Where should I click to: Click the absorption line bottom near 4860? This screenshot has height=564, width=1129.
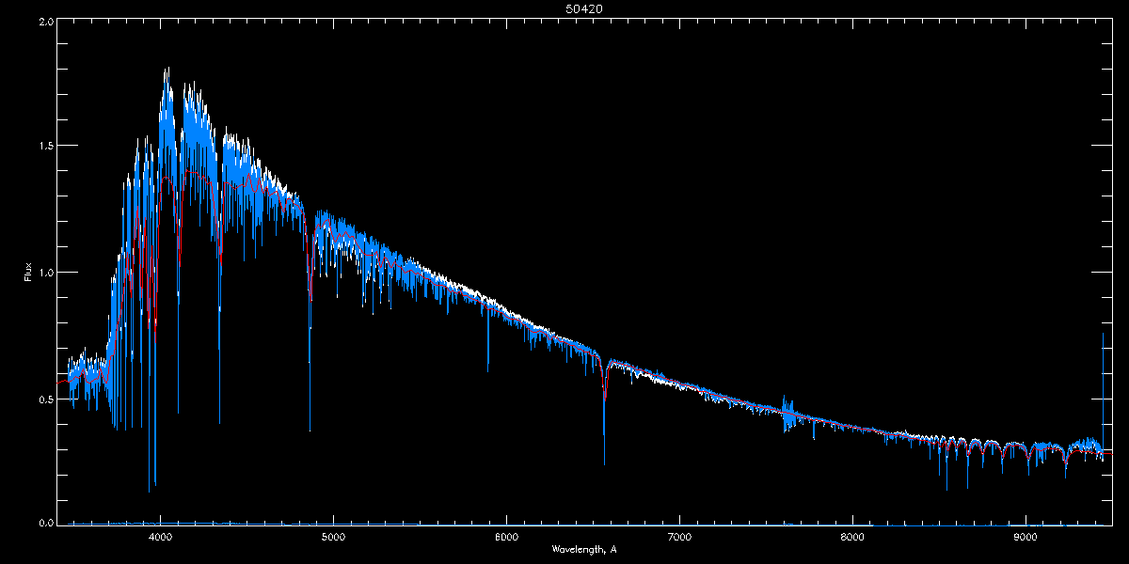coord(310,428)
